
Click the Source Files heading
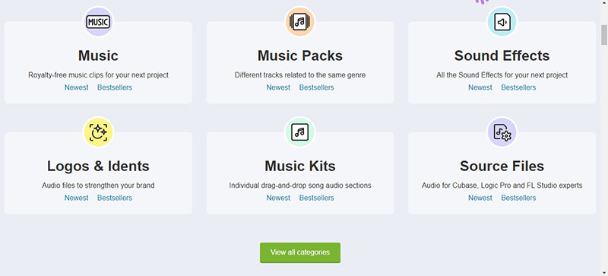(x=502, y=167)
